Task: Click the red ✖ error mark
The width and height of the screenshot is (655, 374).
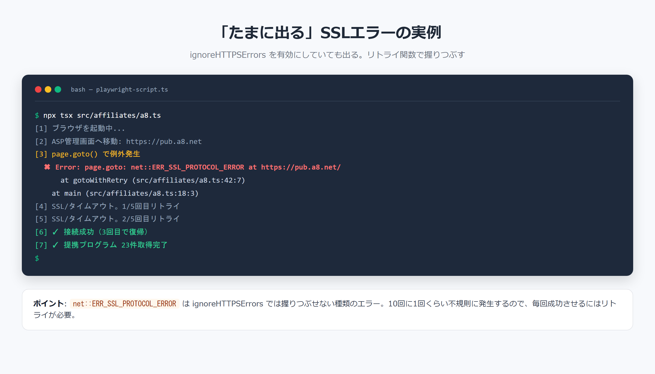Action: (47, 167)
